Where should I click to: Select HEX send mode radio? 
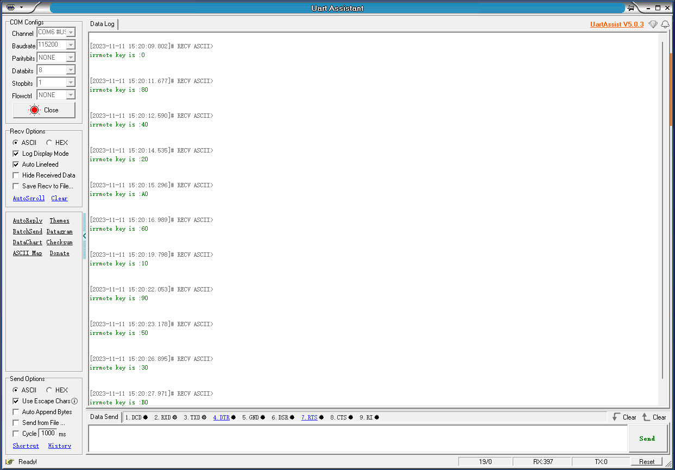click(49, 390)
